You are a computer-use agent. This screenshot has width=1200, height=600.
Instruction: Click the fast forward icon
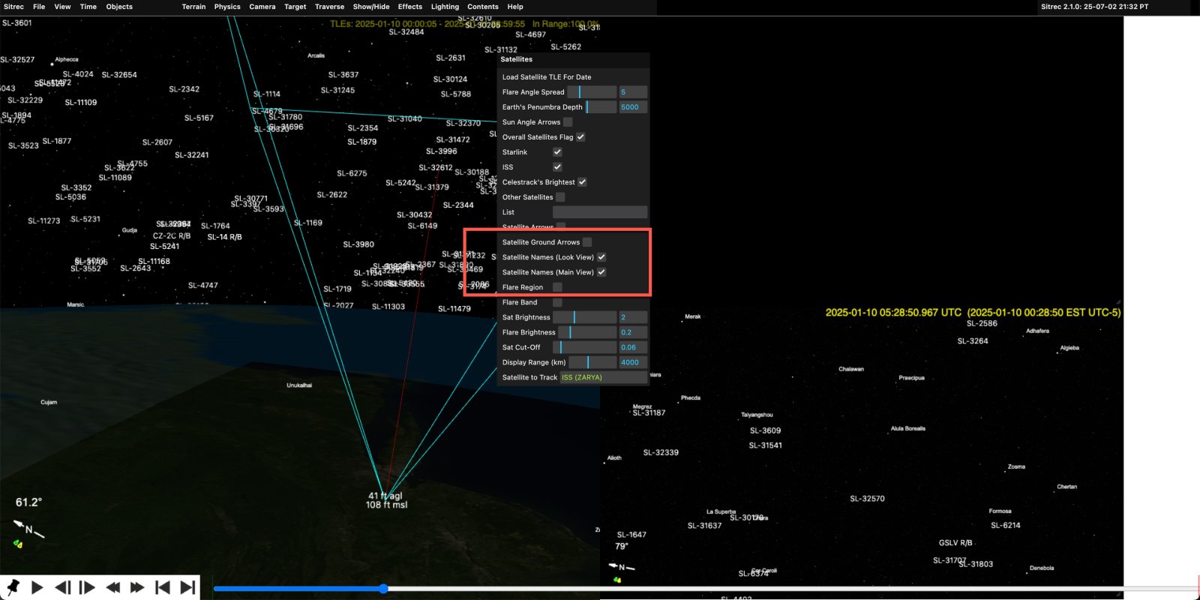(x=137, y=587)
